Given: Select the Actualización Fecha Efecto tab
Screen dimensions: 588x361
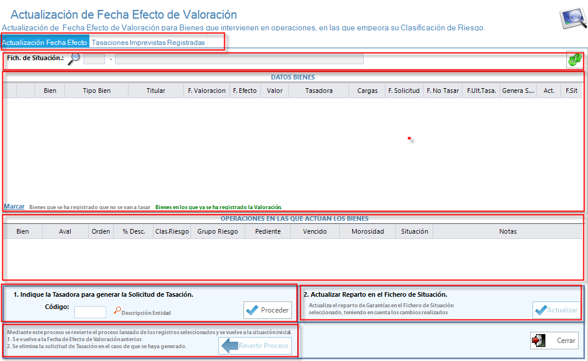Looking at the screenshot, I should (45, 43).
